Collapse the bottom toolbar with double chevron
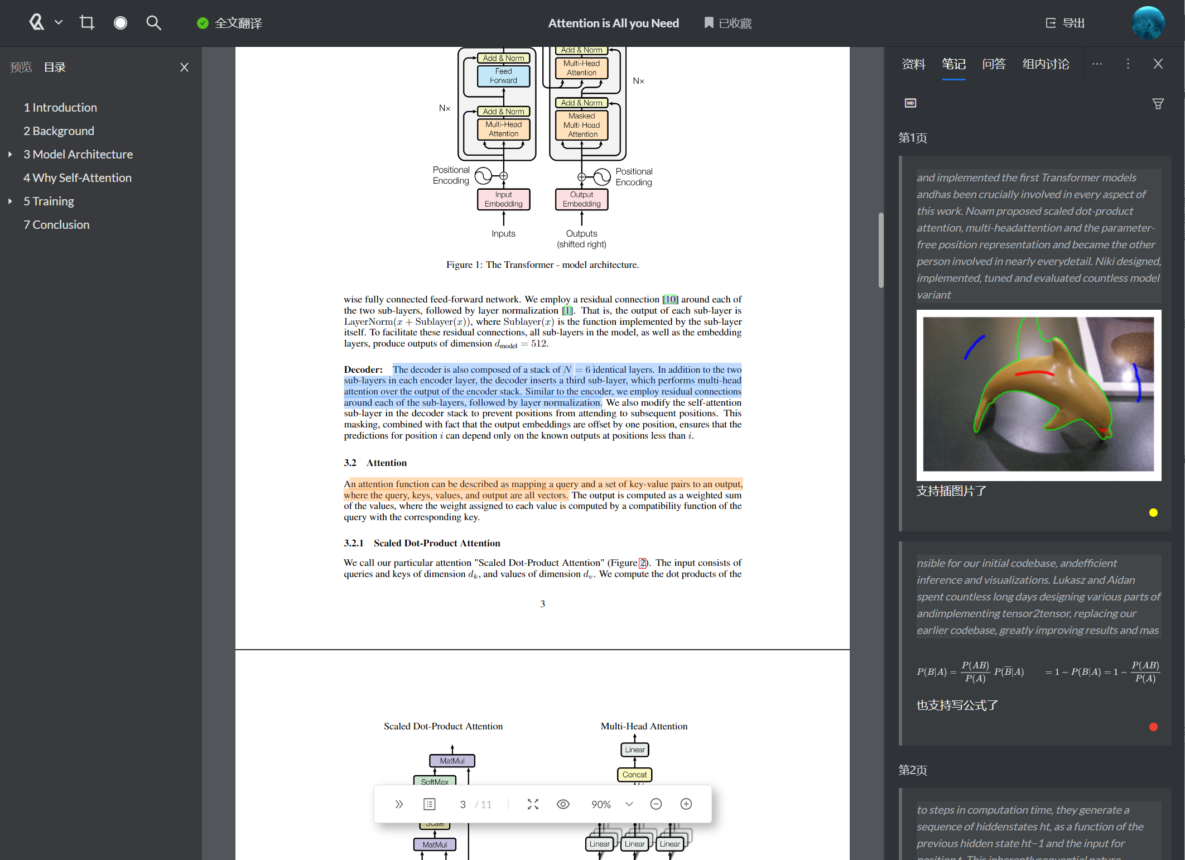 click(x=399, y=804)
